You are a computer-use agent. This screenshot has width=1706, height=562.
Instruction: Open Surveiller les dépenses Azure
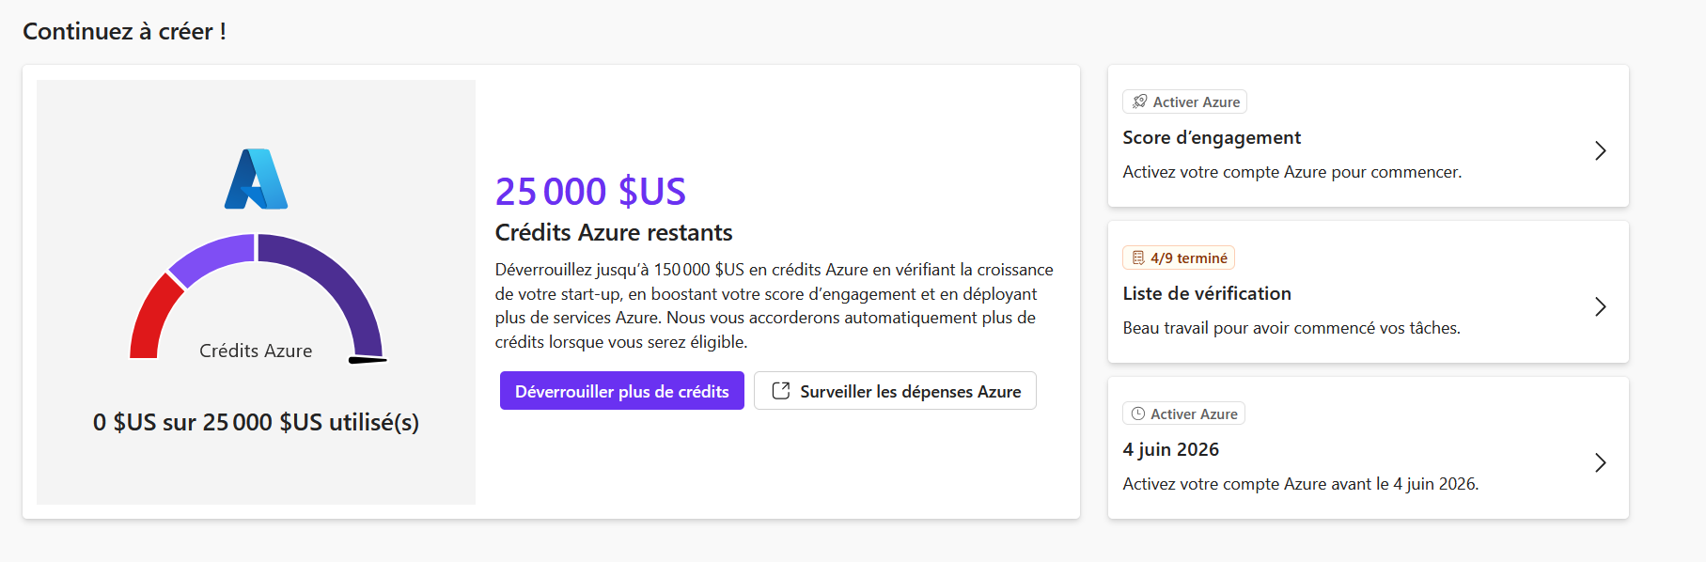click(895, 391)
